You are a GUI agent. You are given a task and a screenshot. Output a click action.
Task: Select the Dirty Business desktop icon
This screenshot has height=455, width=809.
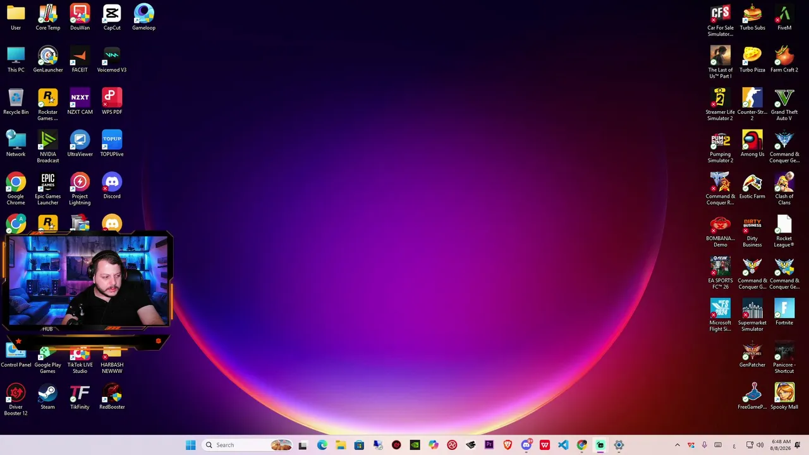coord(752,231)
